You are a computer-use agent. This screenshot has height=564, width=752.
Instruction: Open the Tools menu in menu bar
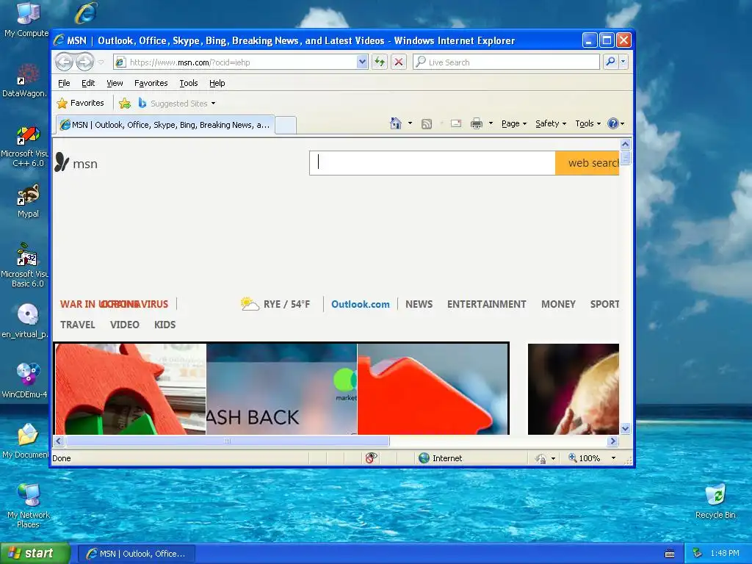(x=189, y=83)
